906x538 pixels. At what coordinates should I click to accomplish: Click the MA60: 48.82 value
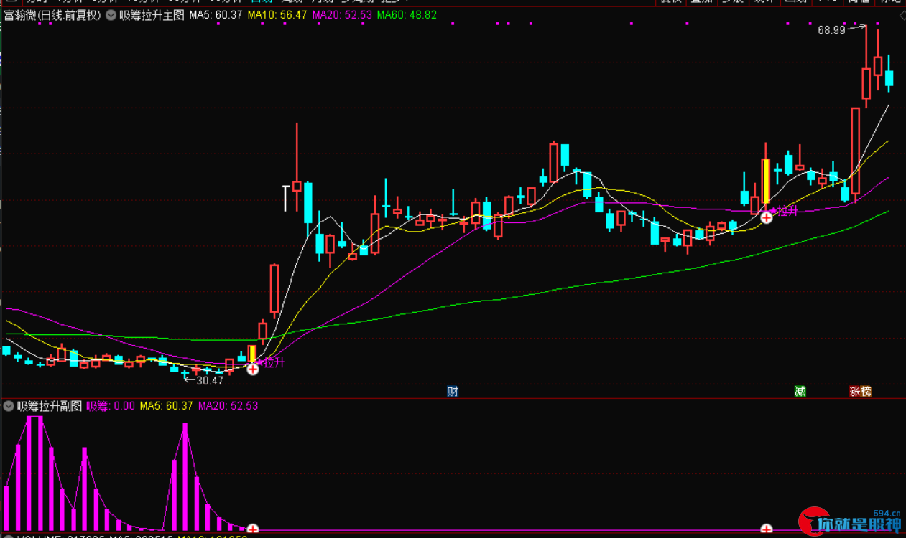point(407,14)
